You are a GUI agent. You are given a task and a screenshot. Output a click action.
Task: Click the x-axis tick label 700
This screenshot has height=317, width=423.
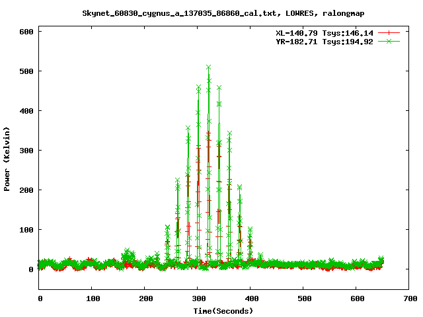pos(410,299)
